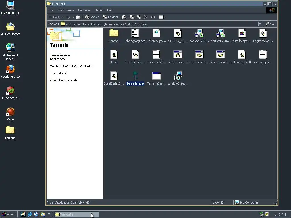Open My Network Places desktop icon
291x218 pixels.
11,52
